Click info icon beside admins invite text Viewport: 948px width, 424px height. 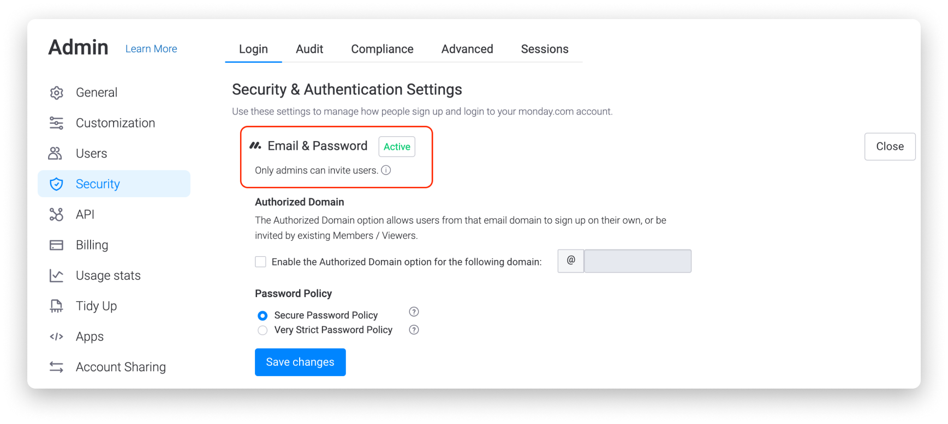386,170
